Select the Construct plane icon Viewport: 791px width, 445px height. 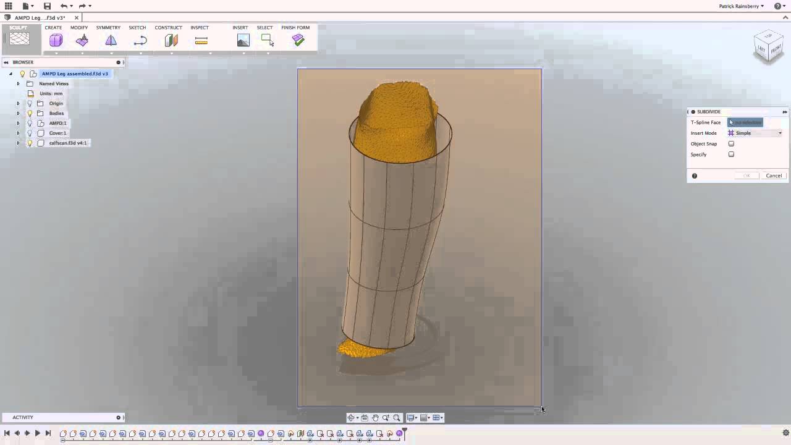point(171,40)
